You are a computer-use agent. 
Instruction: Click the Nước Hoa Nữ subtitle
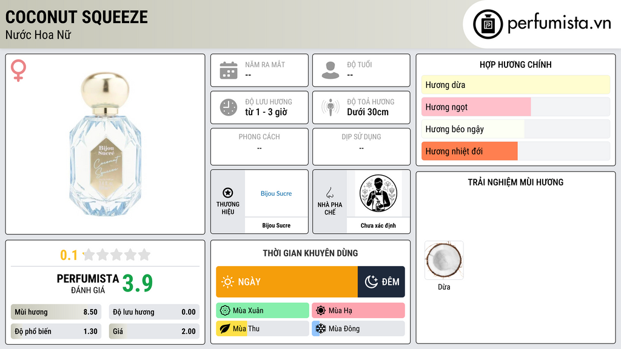(38, 35)
